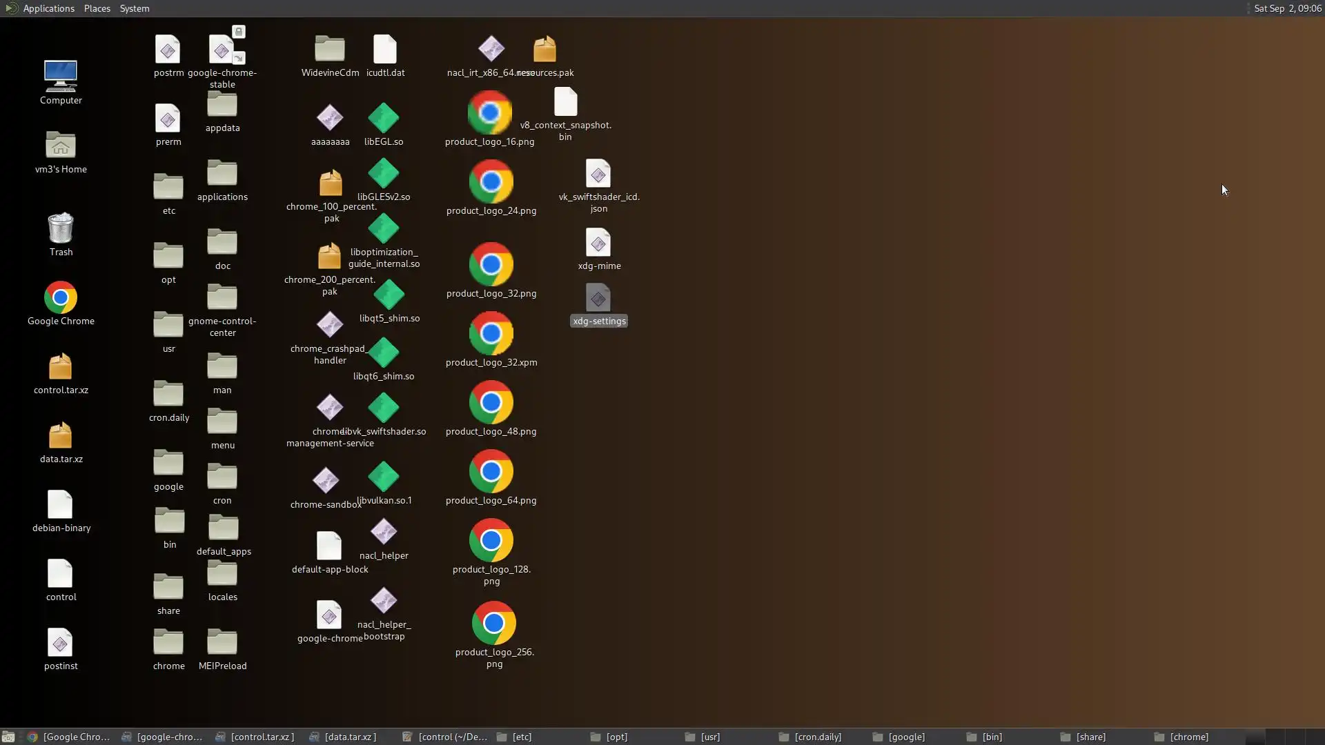Viewport: 1325px width, 745px height.
Task: Click the WidevineCdm folder icon
Action: (x=330, y=50)
